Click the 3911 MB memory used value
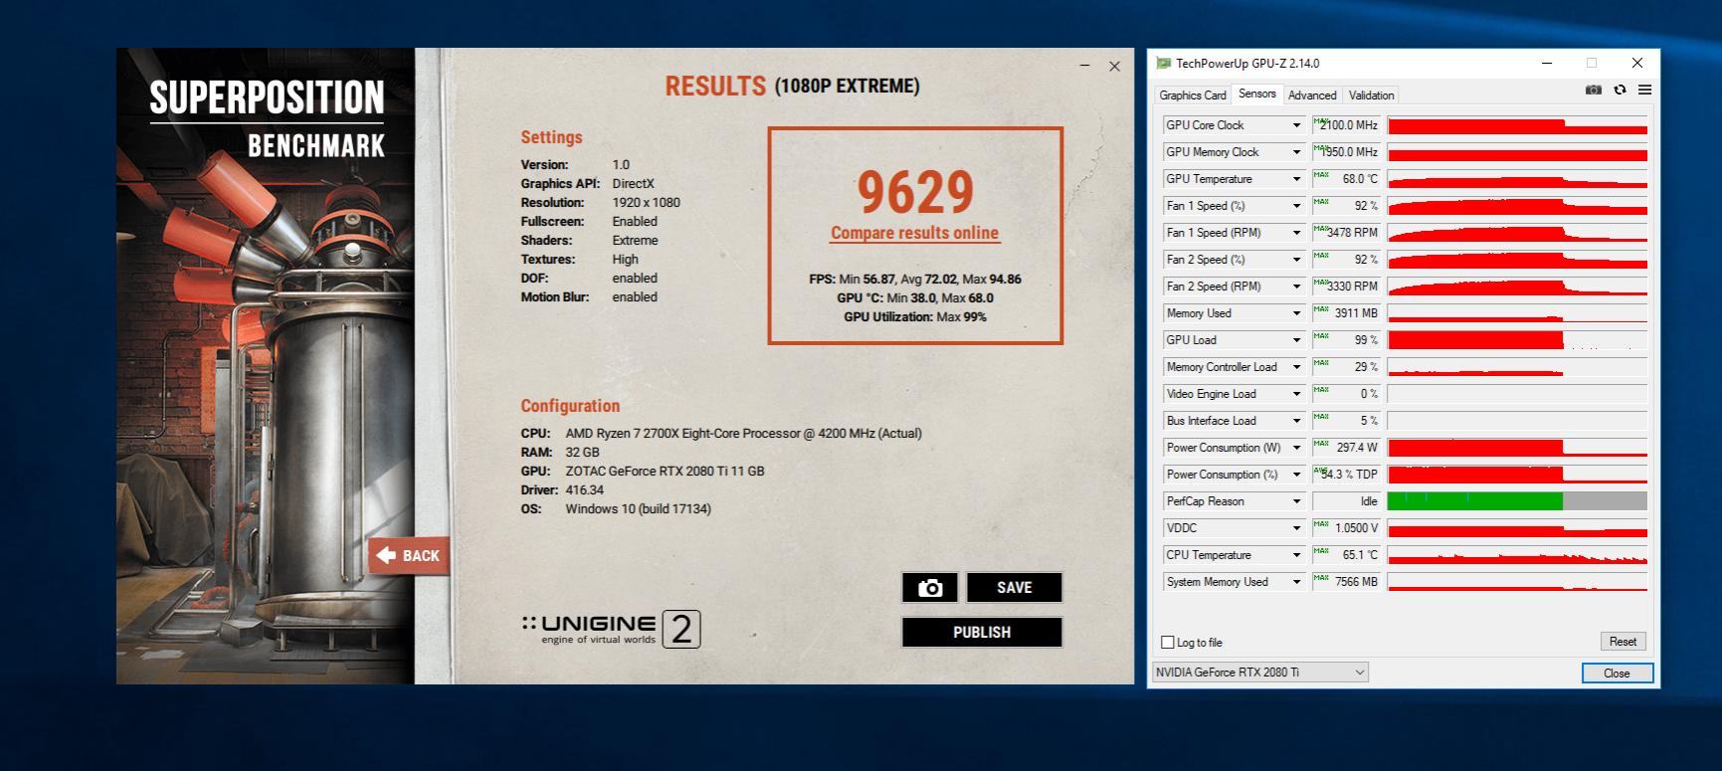 [1346, 313]
